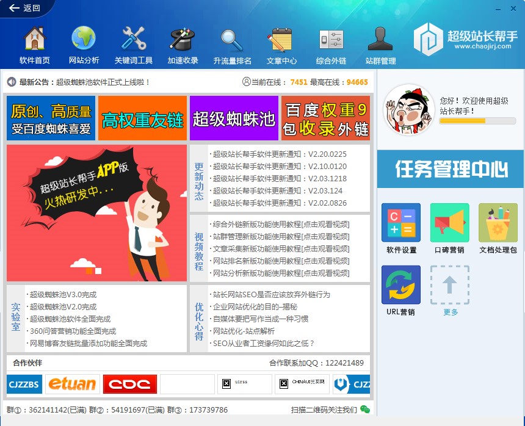The height and width of the screenshot is (426, 525).
Task: Open 口碑营销 megaphone icon
Action: pyautogui.click(x=450, y=223)
